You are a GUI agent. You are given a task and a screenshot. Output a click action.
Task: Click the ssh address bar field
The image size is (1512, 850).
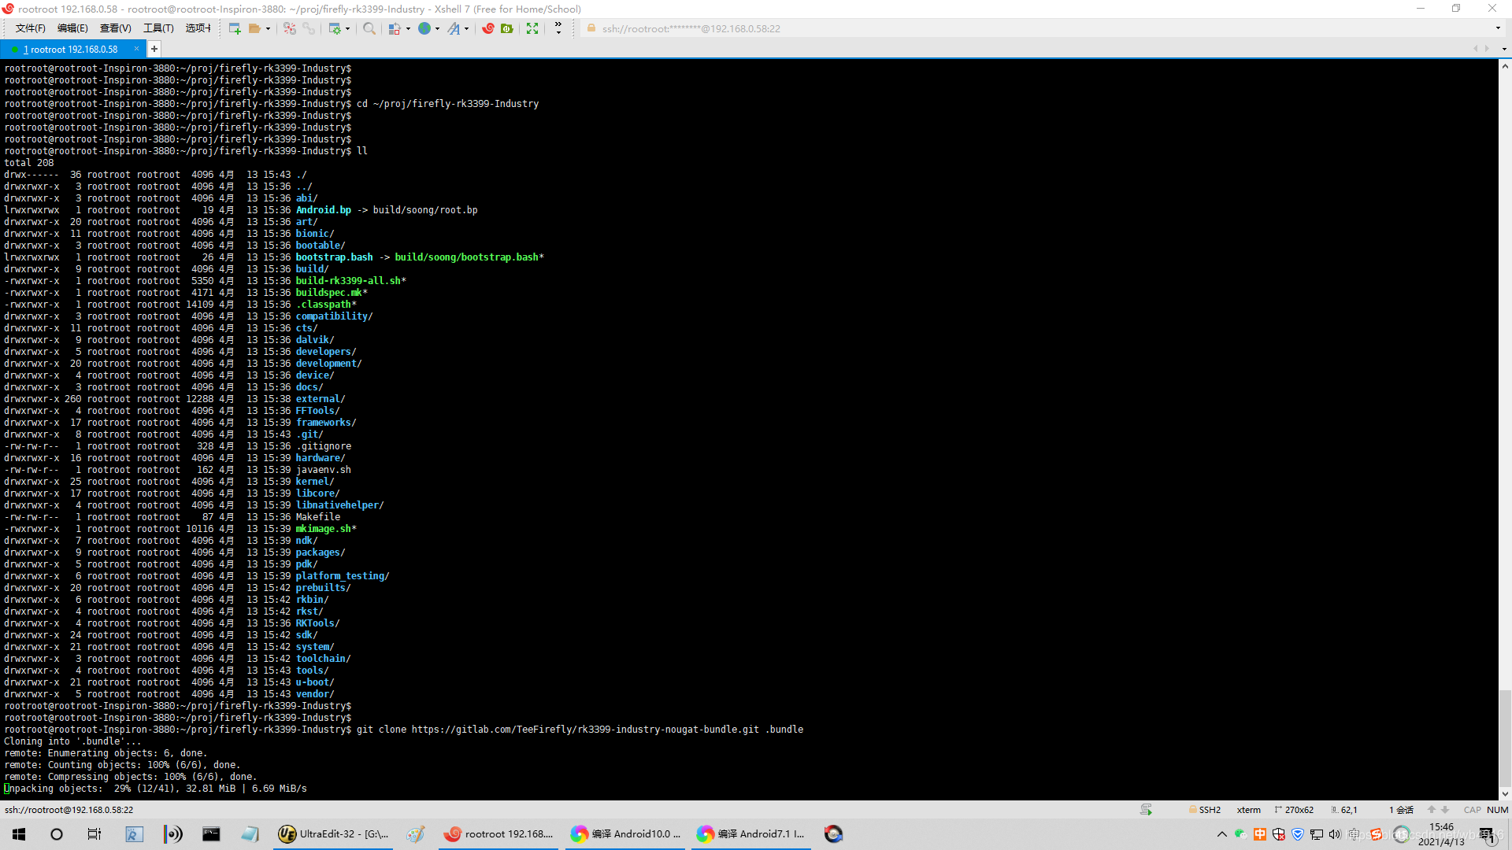(x=691, y=28)
